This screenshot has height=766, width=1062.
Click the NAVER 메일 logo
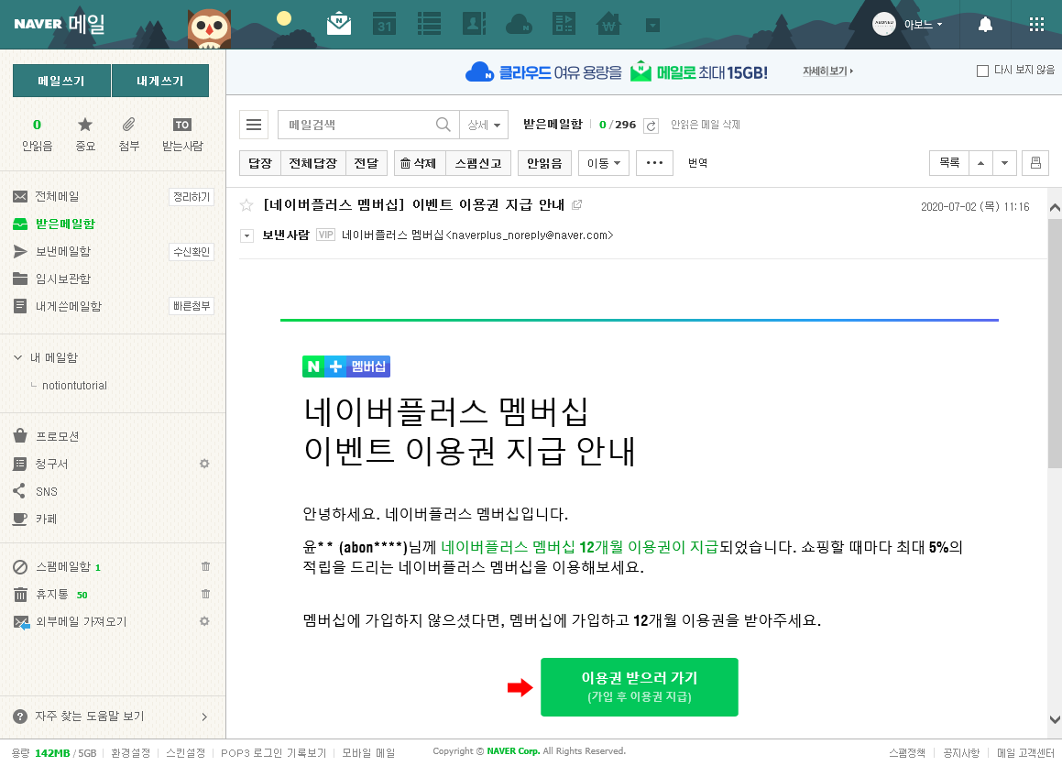[60, 24]
